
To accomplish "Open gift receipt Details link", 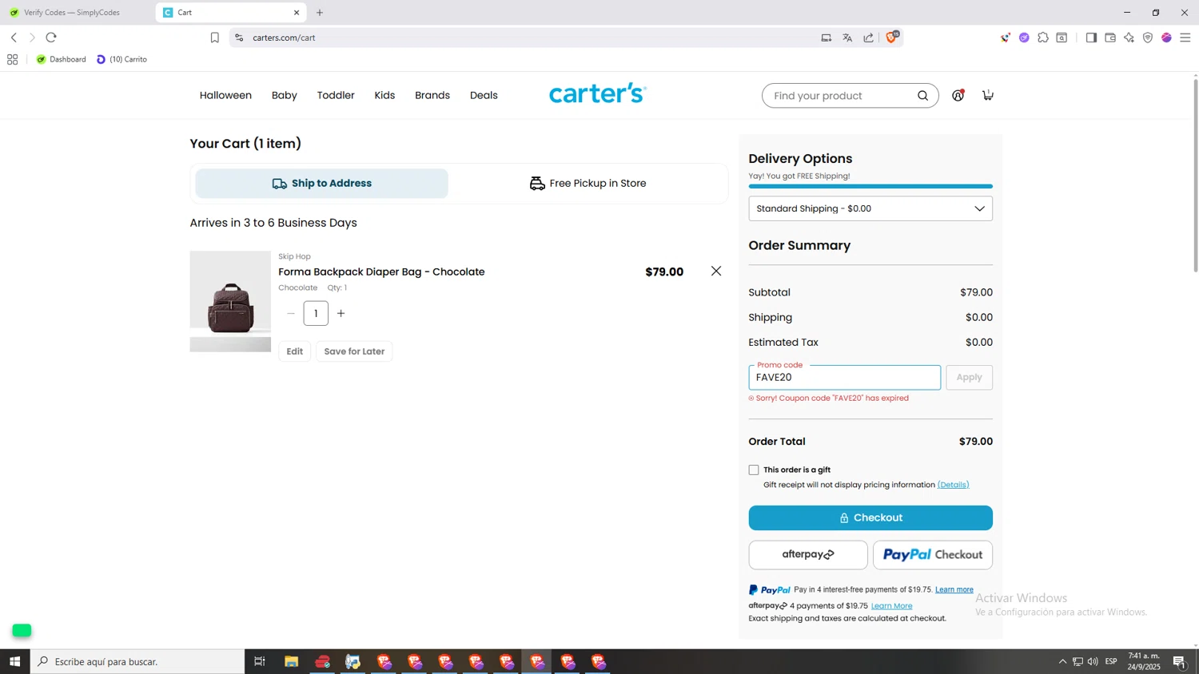I will pos(953,485).
